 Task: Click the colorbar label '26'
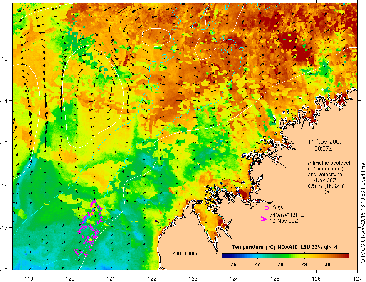(x=233, y=264)
